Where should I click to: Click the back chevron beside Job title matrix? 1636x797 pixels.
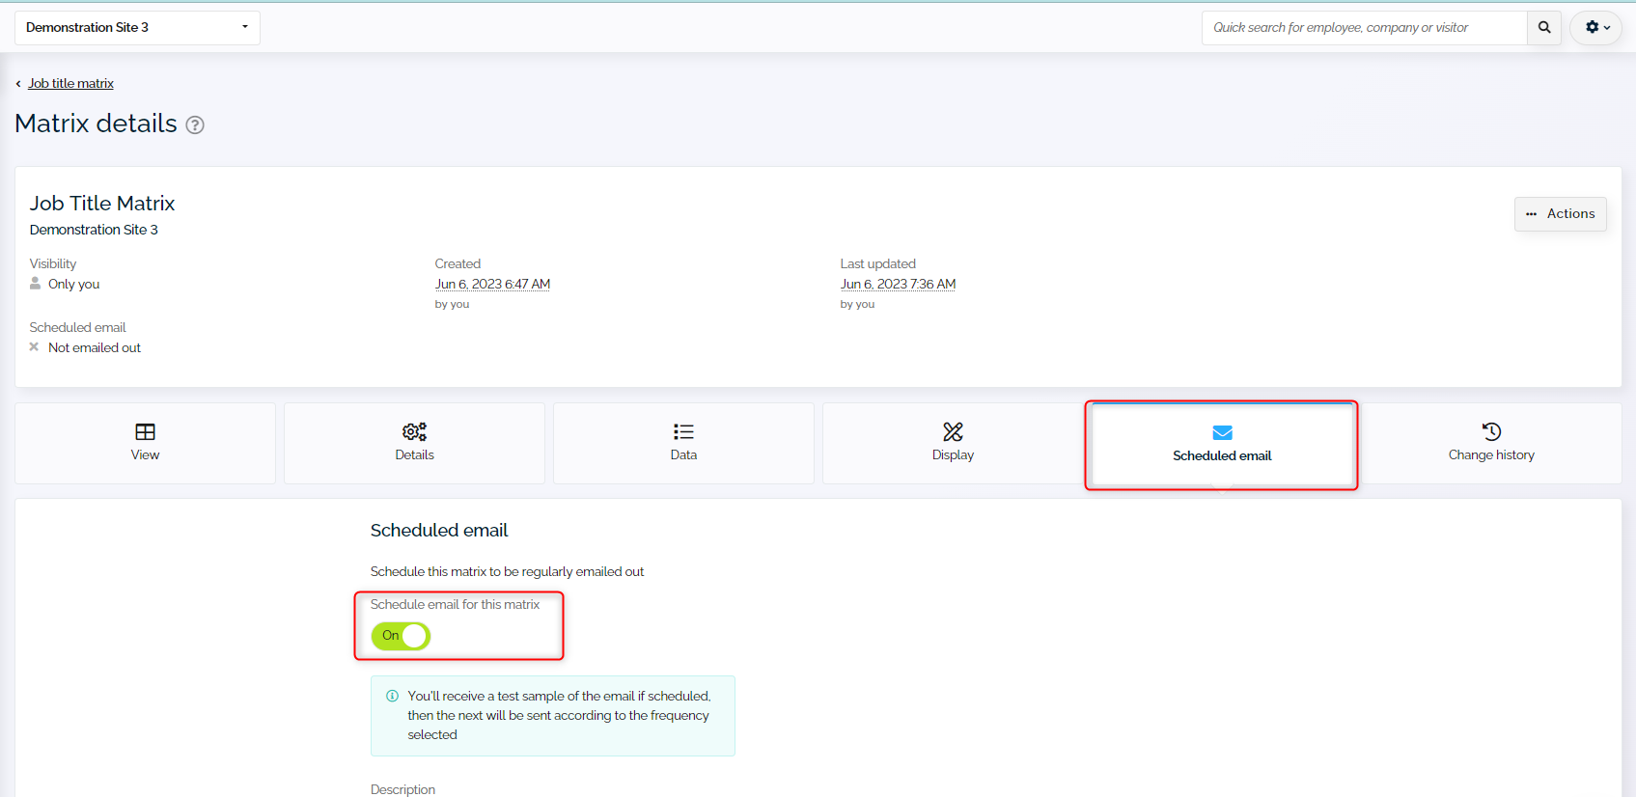[18, 84]
